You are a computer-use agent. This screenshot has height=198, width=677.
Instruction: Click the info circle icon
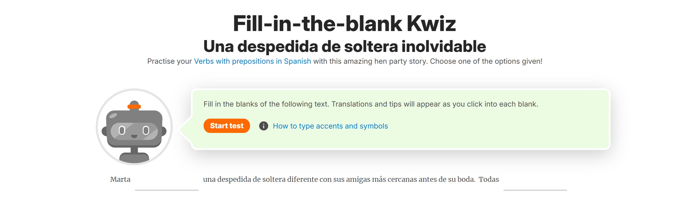coord(263,126)
